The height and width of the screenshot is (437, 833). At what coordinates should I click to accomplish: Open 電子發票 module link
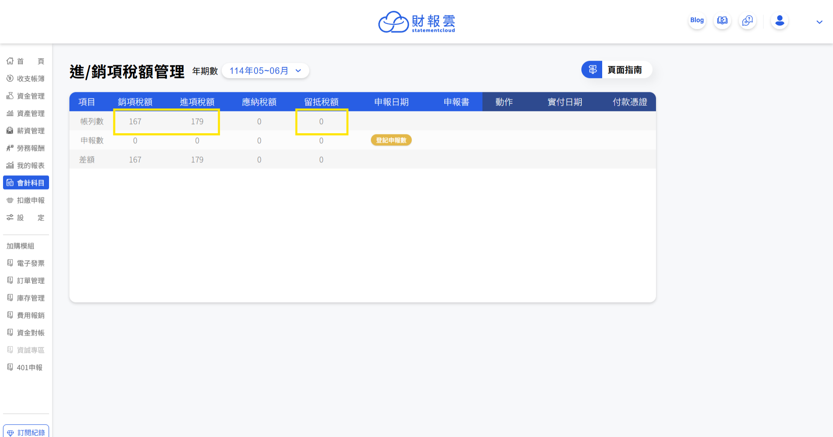point(26,263)
